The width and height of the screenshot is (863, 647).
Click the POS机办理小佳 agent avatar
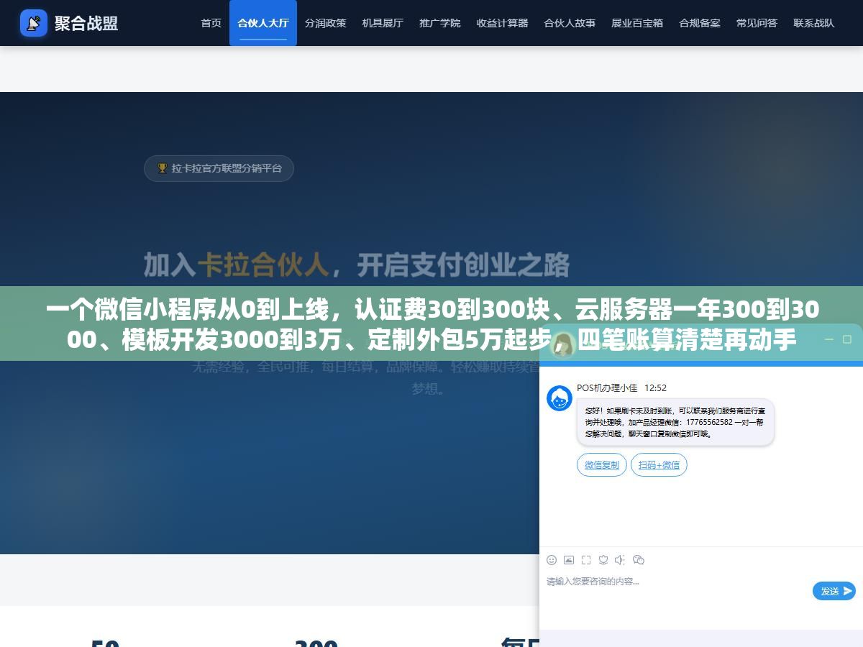(x=560, y=398)
